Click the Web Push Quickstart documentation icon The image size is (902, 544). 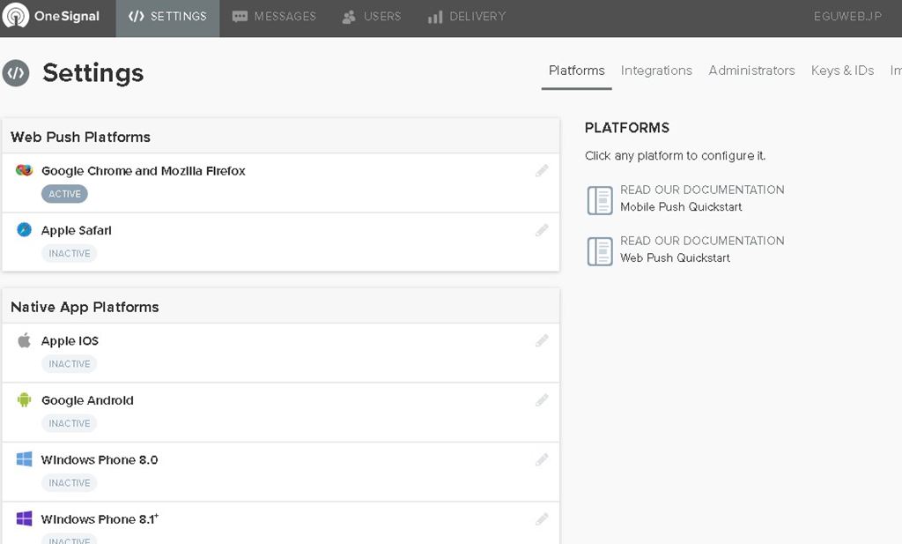click(x=600, y=251)
